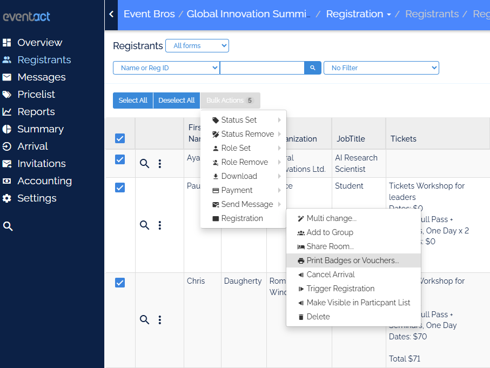Click the blue search magnifier button
Viewport: 490px width, 368px height.
pyautogui.click(x=313, y=68)
